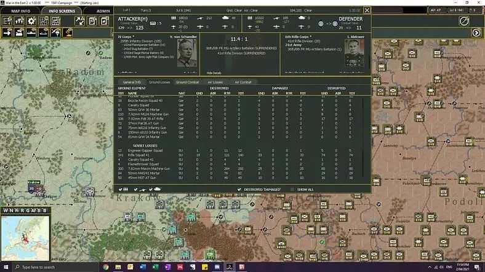Open Word from the taskbar

143,266
